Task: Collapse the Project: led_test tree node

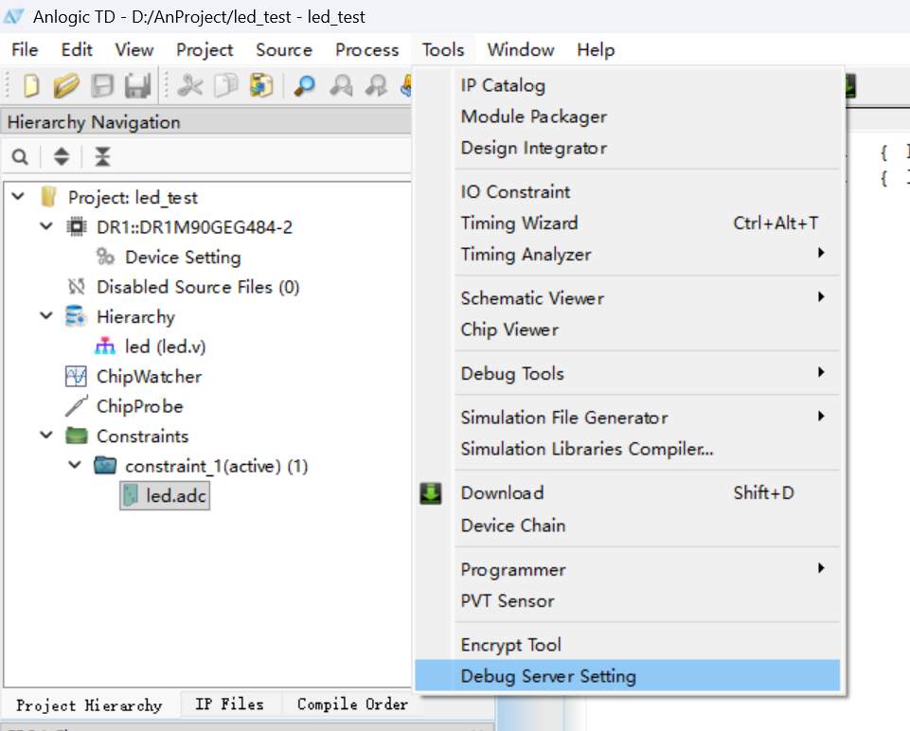Action: pyautogui.click(x=19, y=196)
